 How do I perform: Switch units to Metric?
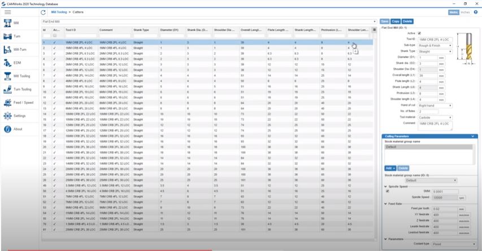click(453, 12)
